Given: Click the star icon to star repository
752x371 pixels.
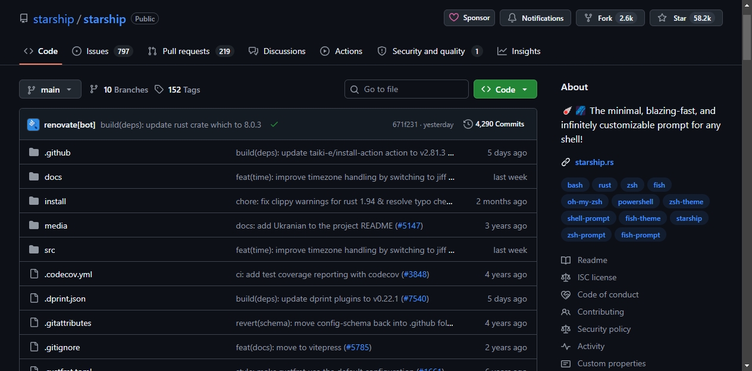Looking at the screenshot, I should click(662, 18).
